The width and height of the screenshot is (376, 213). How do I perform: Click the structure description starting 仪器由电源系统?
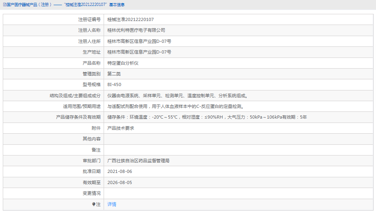click(178, 96)
